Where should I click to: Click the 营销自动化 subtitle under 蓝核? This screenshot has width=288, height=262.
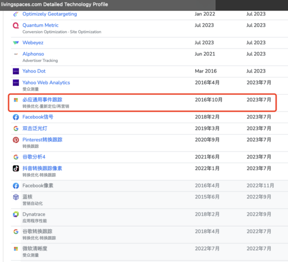point(33,203)
